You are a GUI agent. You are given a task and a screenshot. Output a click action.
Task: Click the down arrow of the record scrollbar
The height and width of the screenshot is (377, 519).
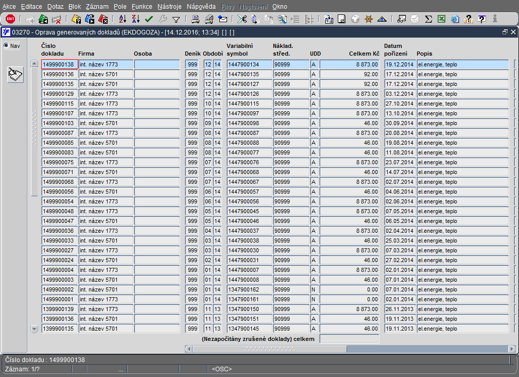[34, 329]
